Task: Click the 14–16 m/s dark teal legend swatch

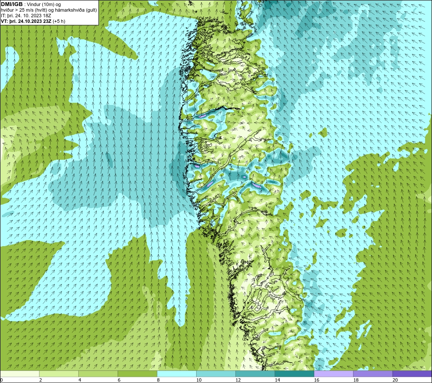Action: point(294,374)
